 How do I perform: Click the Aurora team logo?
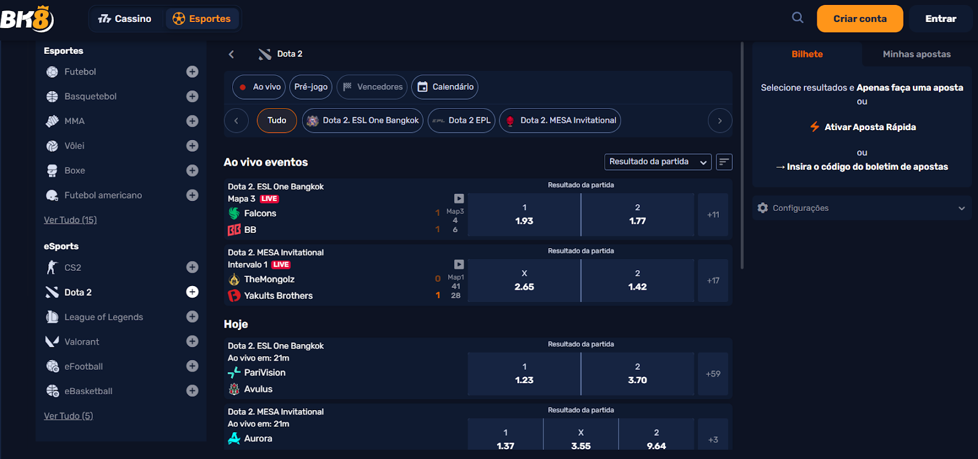tap(234, 438)
